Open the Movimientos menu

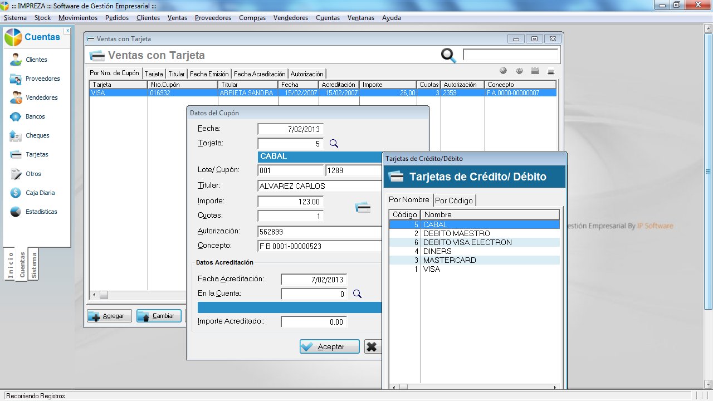tap(78, 18)
